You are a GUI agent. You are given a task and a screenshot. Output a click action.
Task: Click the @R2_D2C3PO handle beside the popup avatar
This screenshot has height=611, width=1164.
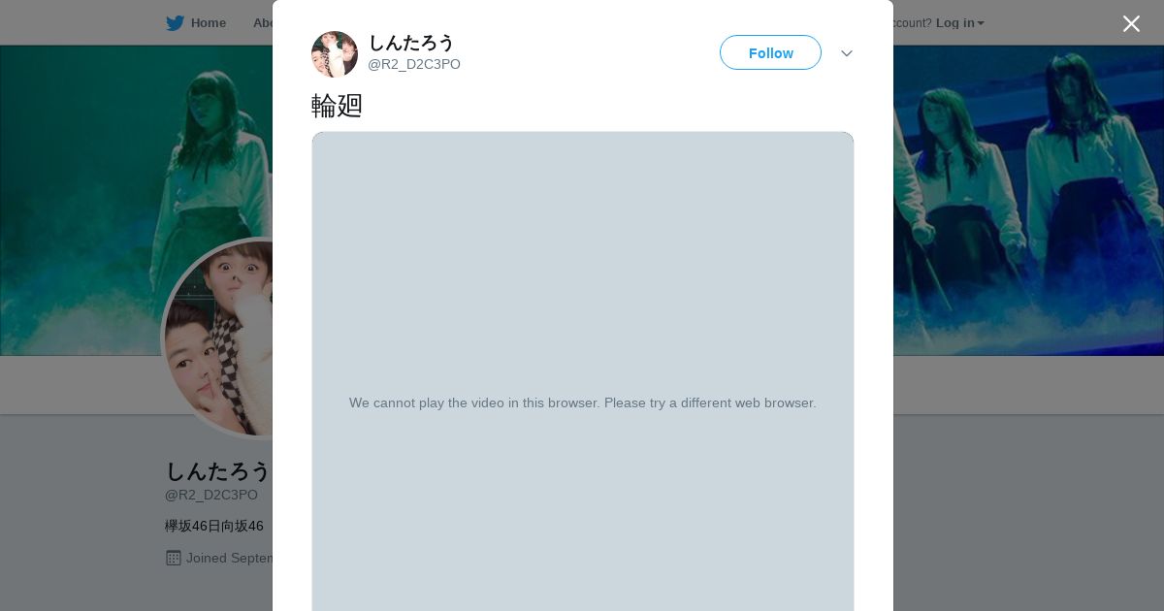(x=414, y=65)
